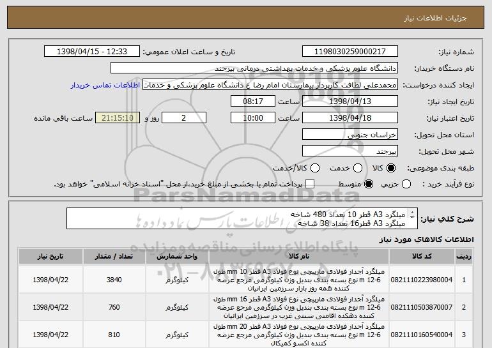
Task: Click the remaining time countdown 21:15:10
Action: [118, 118]
